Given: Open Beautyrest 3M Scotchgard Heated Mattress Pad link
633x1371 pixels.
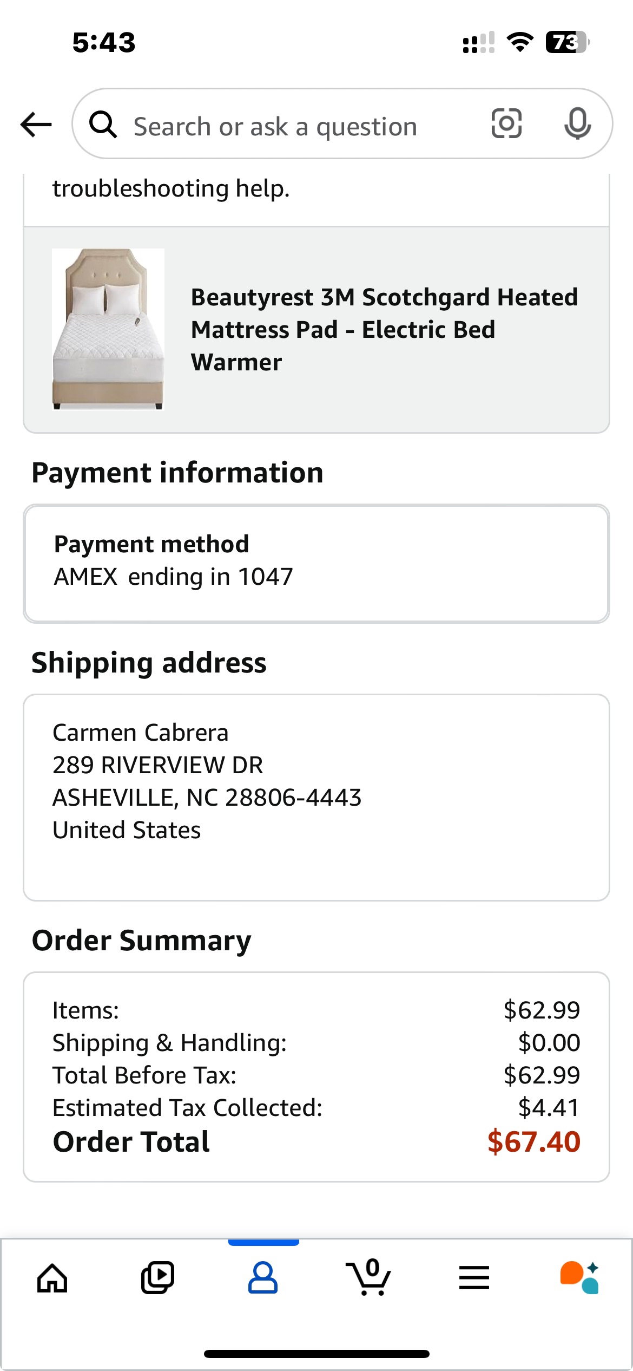Looking at the screenshot, I should pyautogui.click(x=385, y=329).
